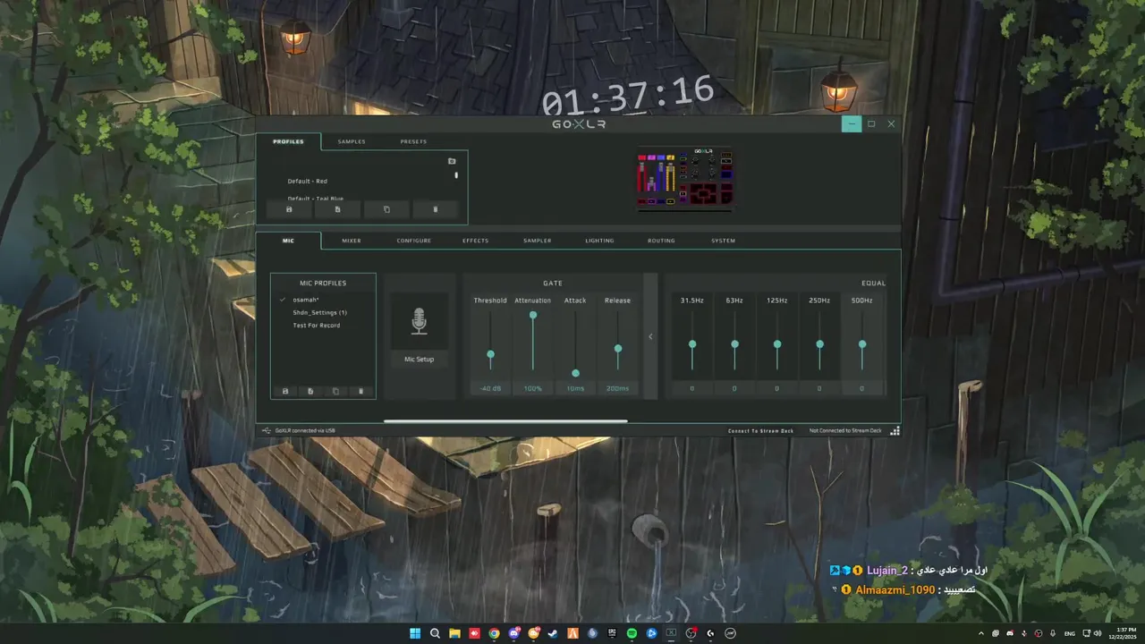Select the Mic tab
The width and height of the screenshot is (1145, 644).
(288, 241)
